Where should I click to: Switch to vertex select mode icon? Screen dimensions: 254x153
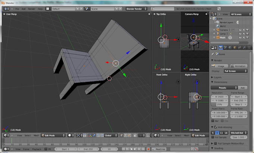121,135
